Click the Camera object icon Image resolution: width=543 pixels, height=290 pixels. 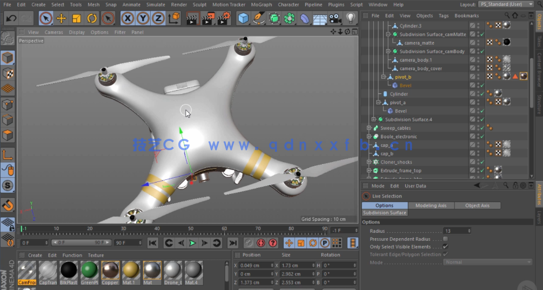tap(335, 18)
